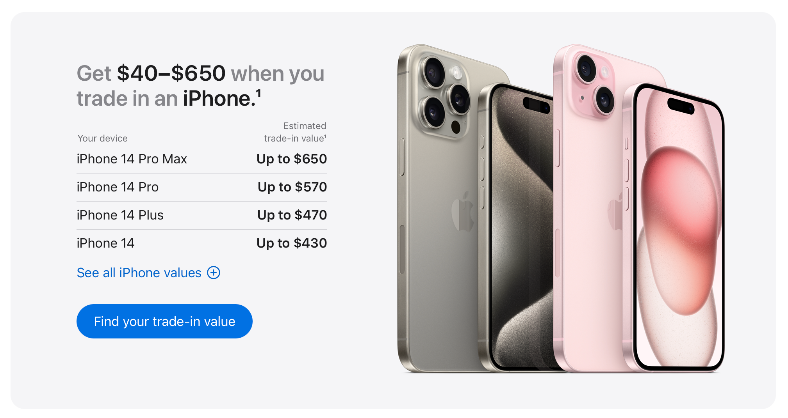
Task: Click the Find your trade-in value button
Action: [164, 321]
